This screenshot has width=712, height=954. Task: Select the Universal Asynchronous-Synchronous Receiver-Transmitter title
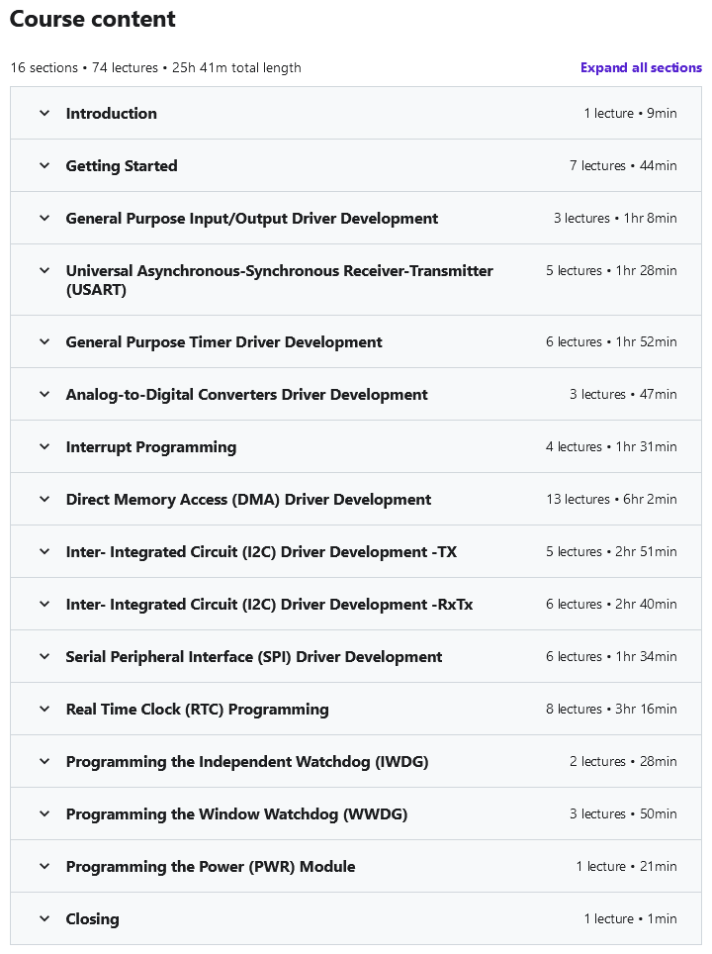(279, 280)
